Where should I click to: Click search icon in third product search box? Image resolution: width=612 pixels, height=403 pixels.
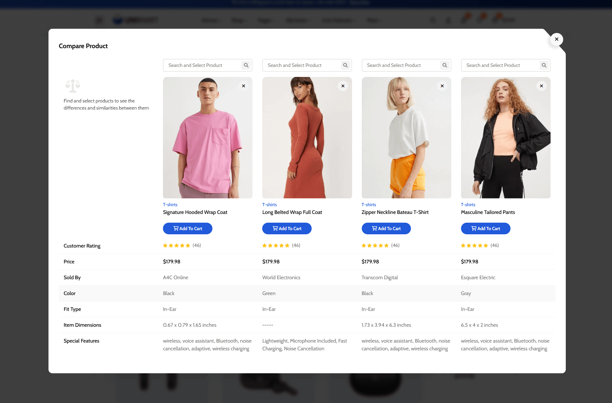445,65
